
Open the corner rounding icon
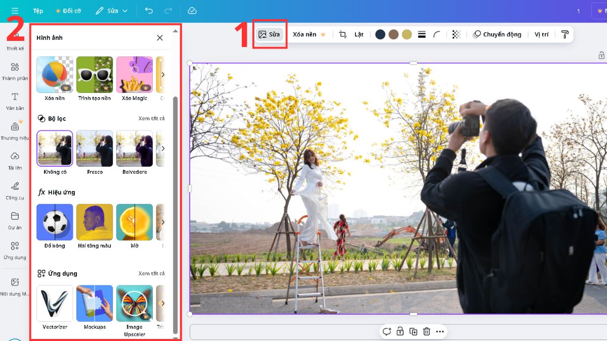437,34
